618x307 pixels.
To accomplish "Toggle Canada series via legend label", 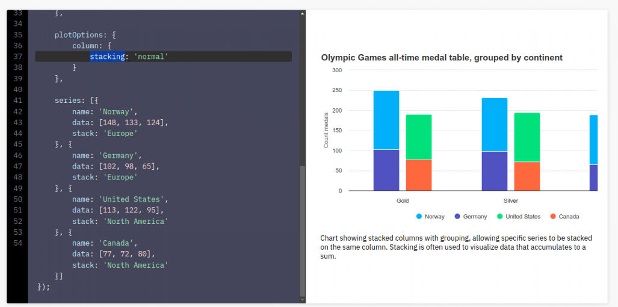I will click(x=569, y=216).
